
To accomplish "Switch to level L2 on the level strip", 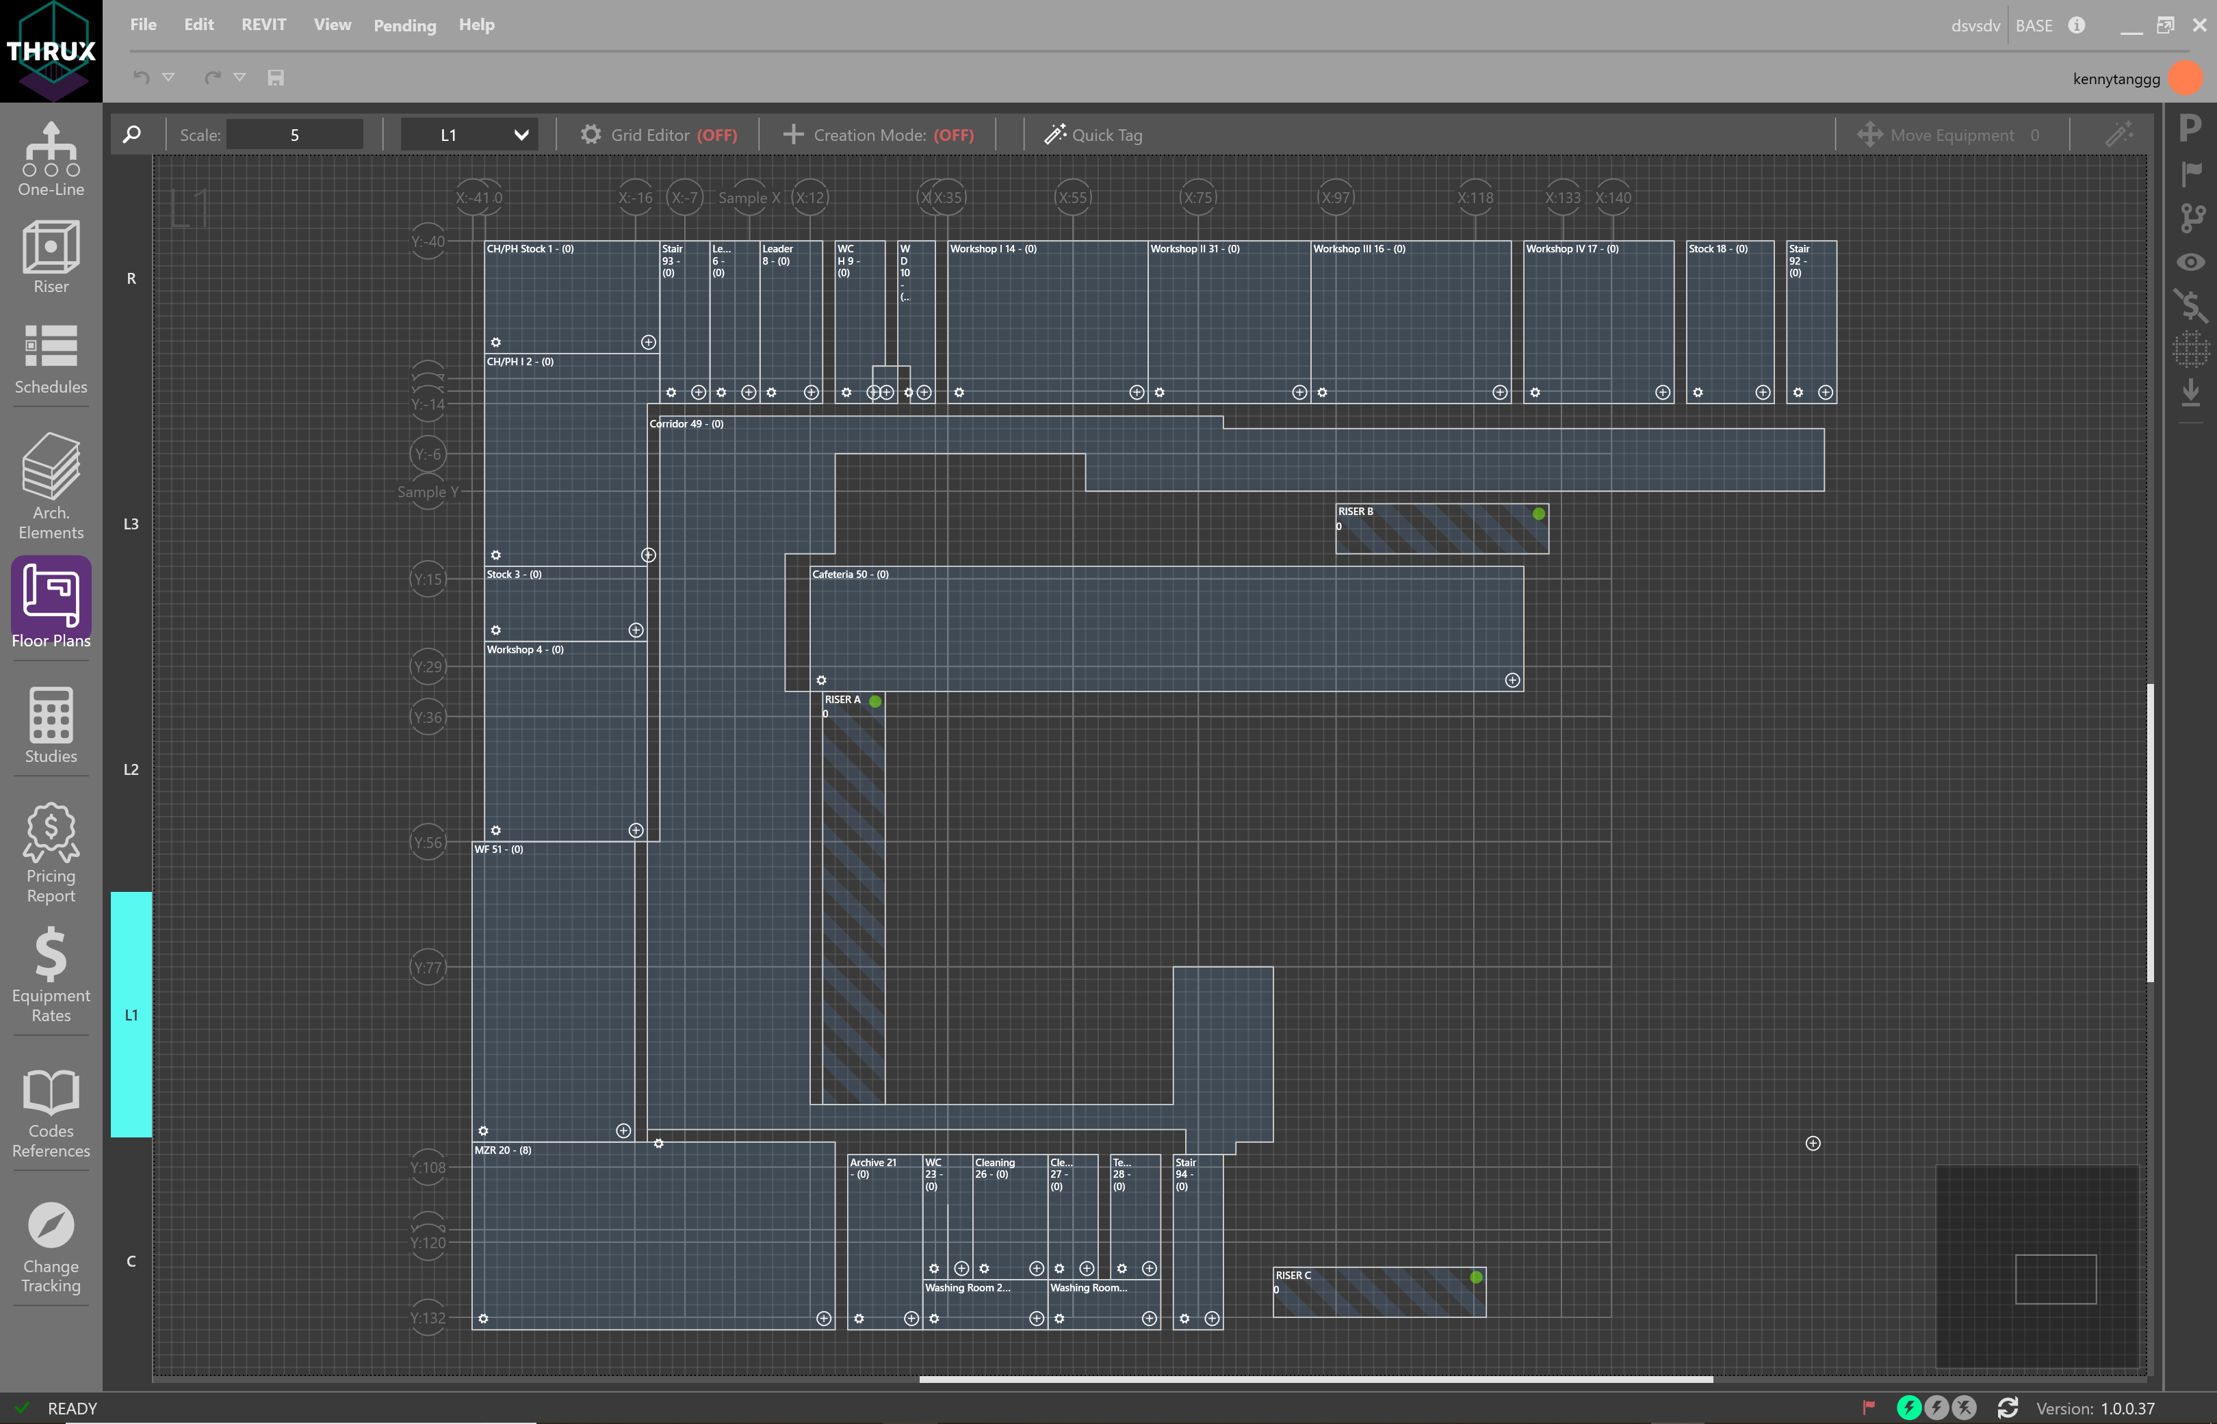I will [131, 768].
